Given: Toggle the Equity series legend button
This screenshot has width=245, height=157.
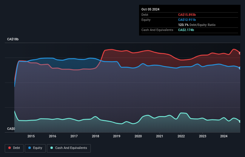Looking at the screenshot, I should click(x=35, y=148).
